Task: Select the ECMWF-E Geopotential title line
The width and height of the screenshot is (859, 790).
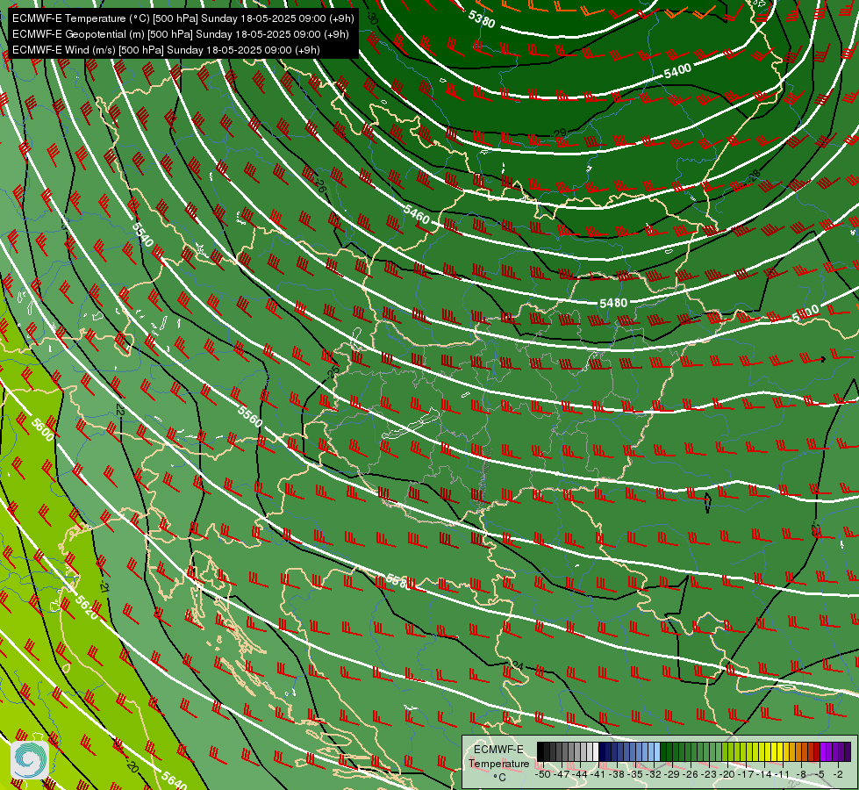Action: (x=180, y=34)
